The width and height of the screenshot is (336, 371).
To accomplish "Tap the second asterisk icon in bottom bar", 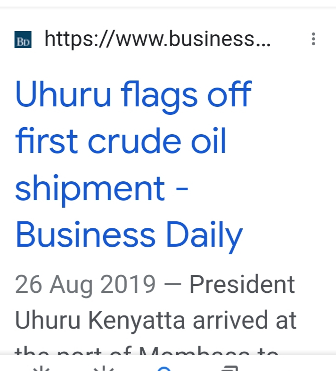I will 104,368.
